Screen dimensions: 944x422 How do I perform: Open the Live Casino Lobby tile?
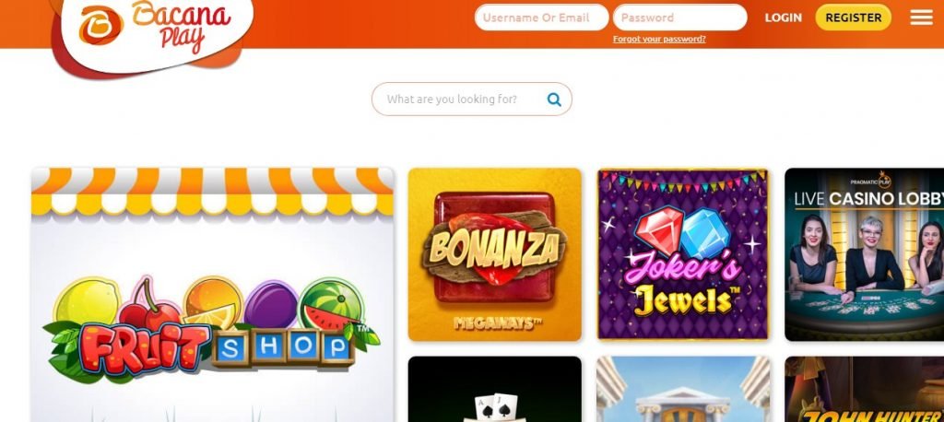(x=865, y=254)
